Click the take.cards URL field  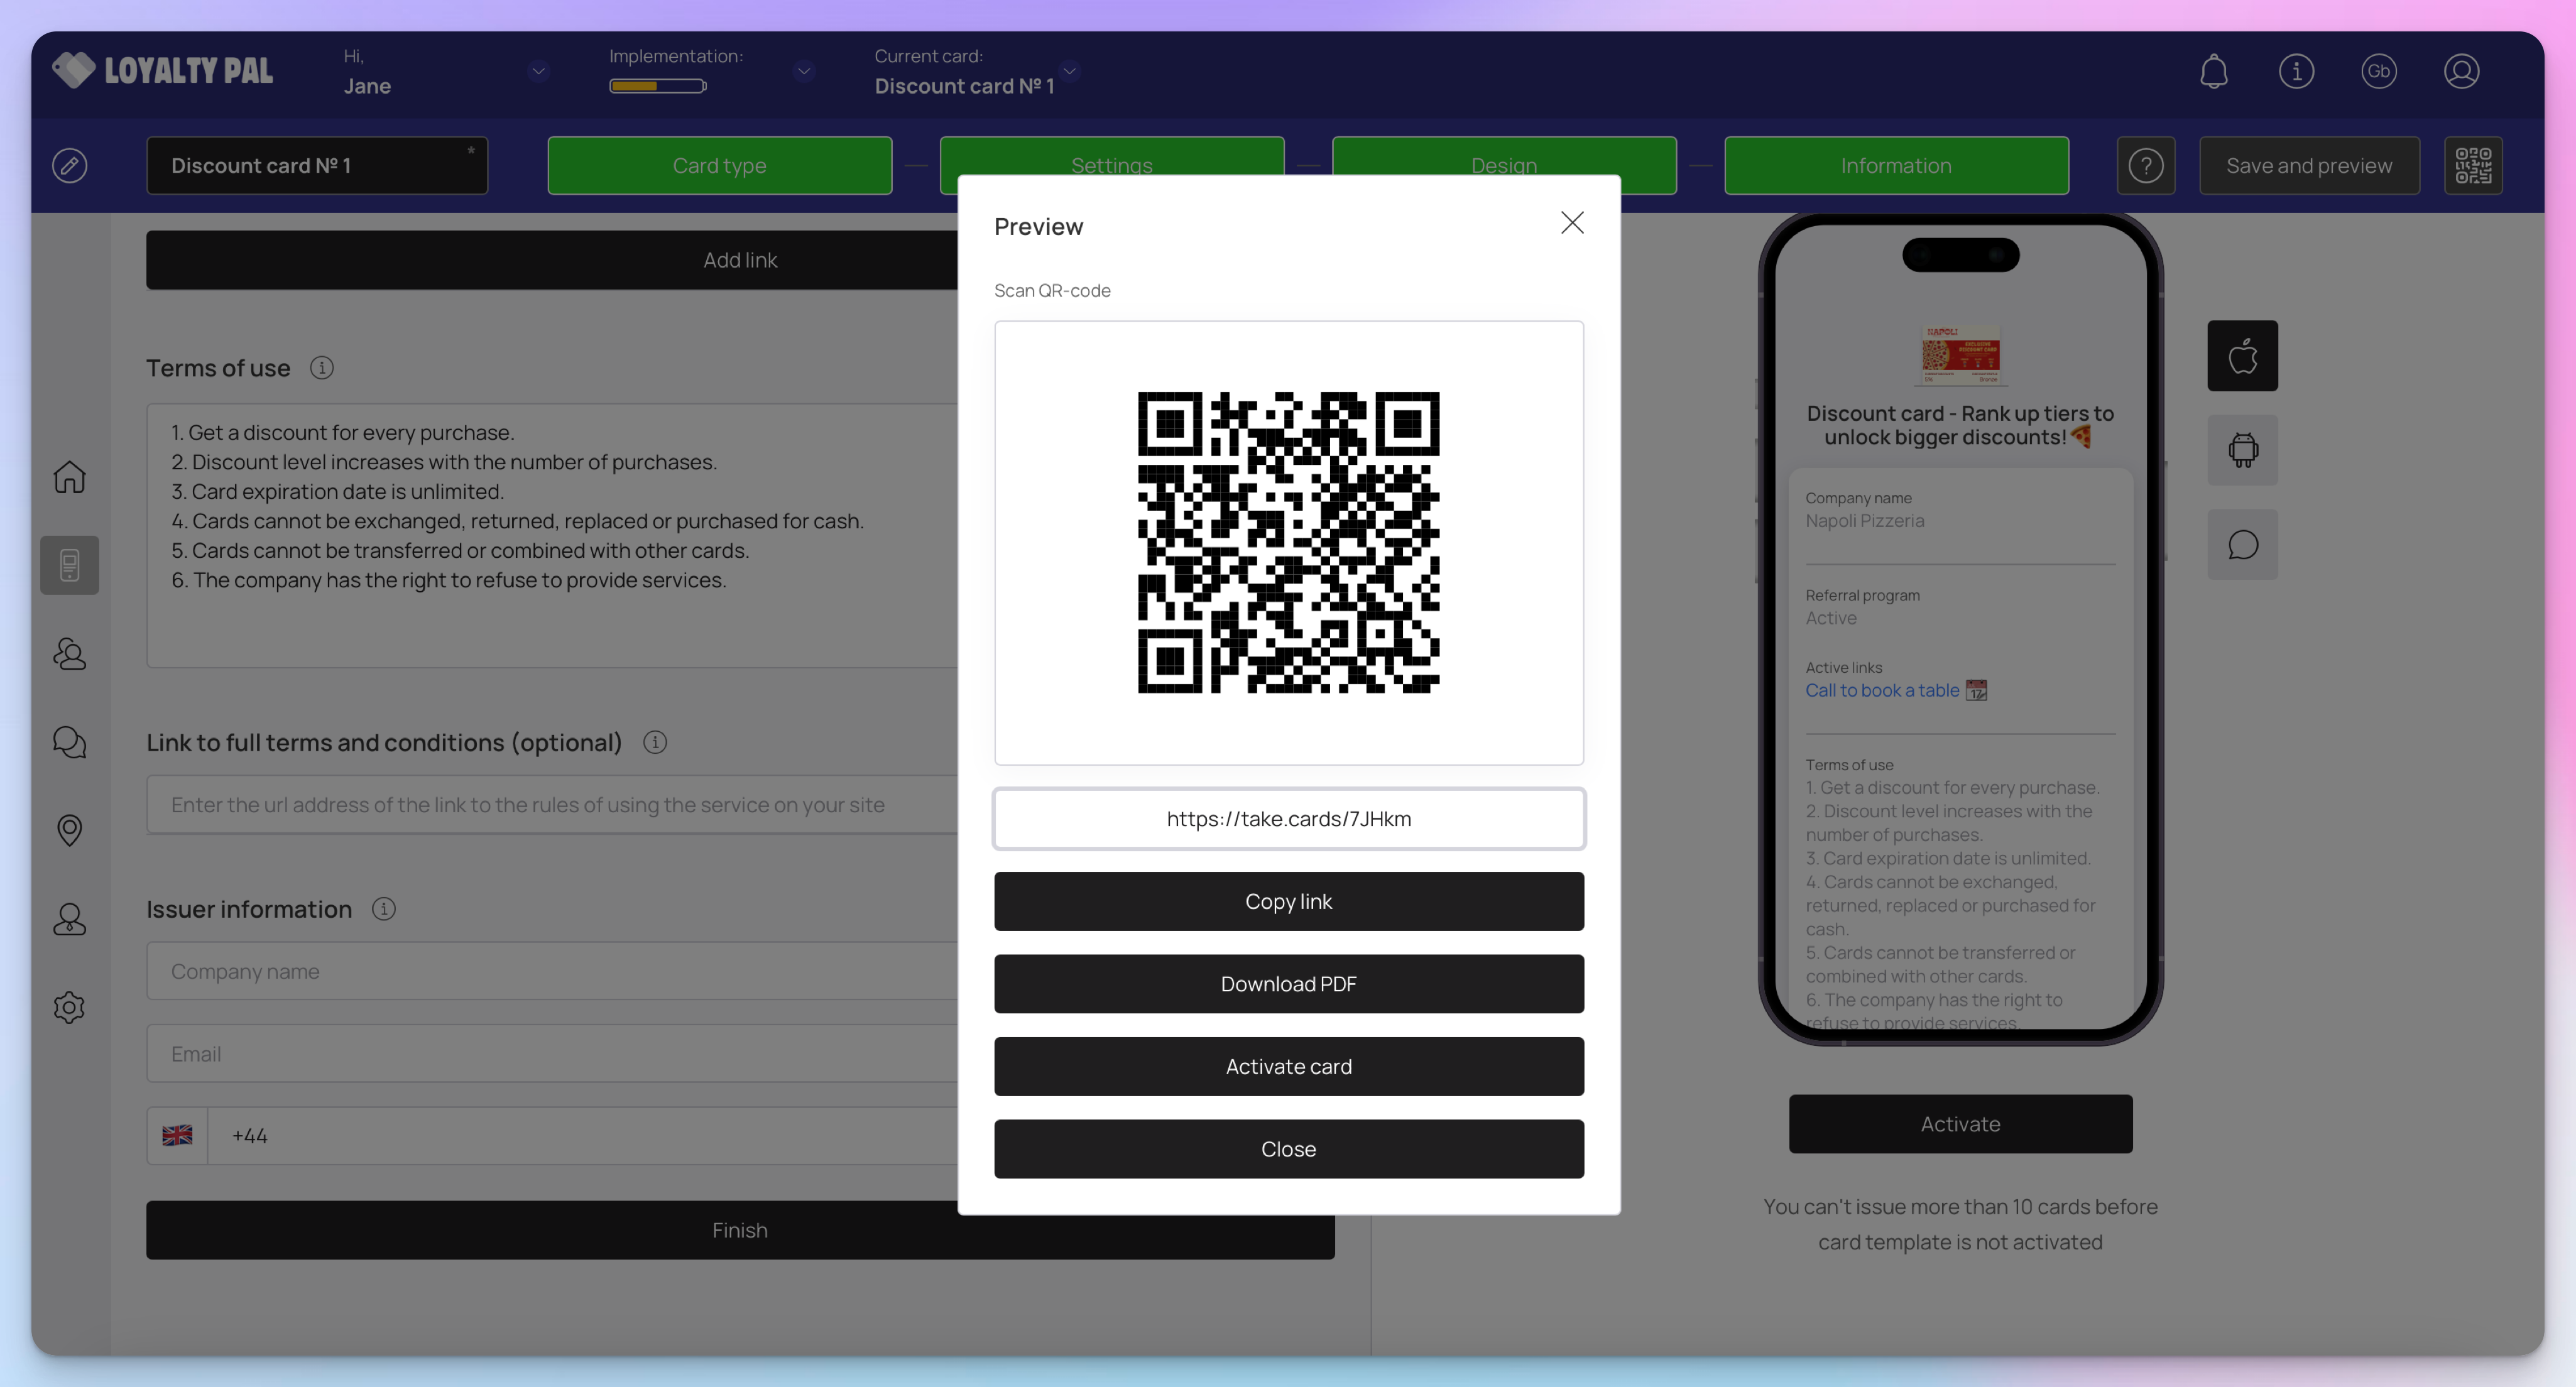tap(1288, 819)
